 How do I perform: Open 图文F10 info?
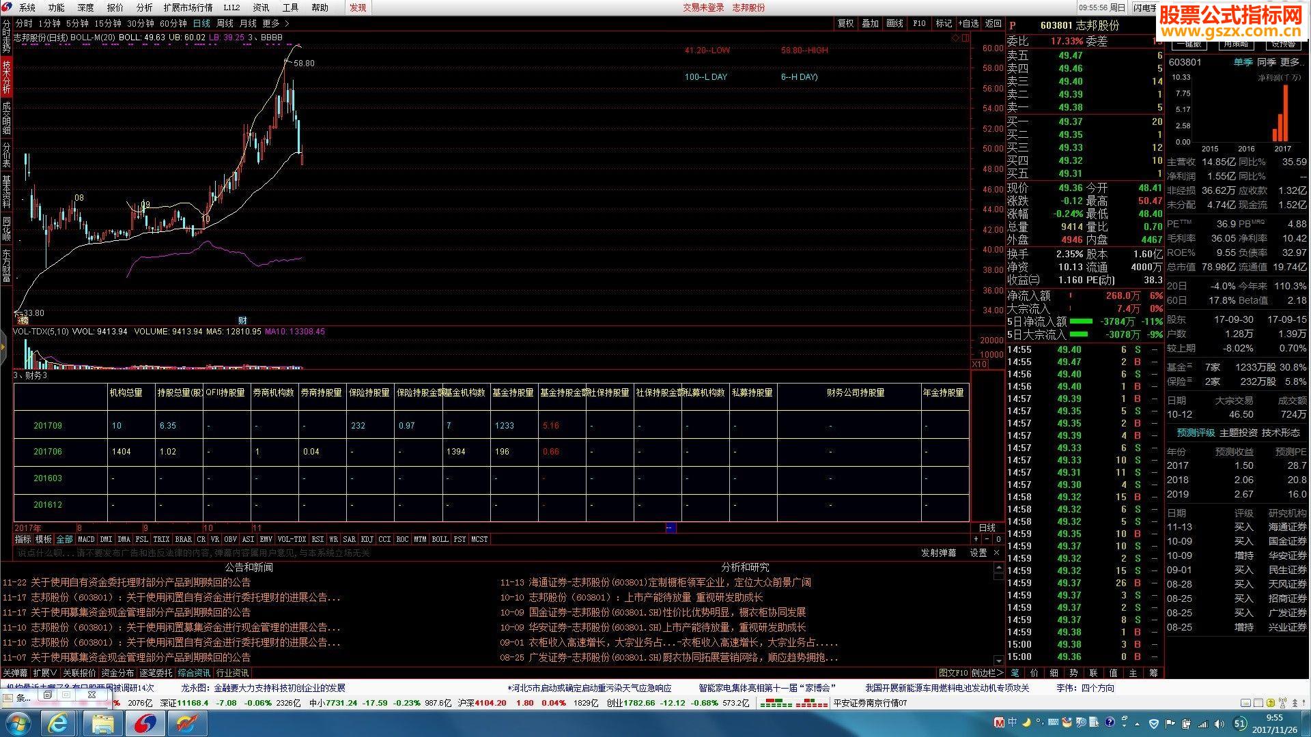[x=953, y=673]
